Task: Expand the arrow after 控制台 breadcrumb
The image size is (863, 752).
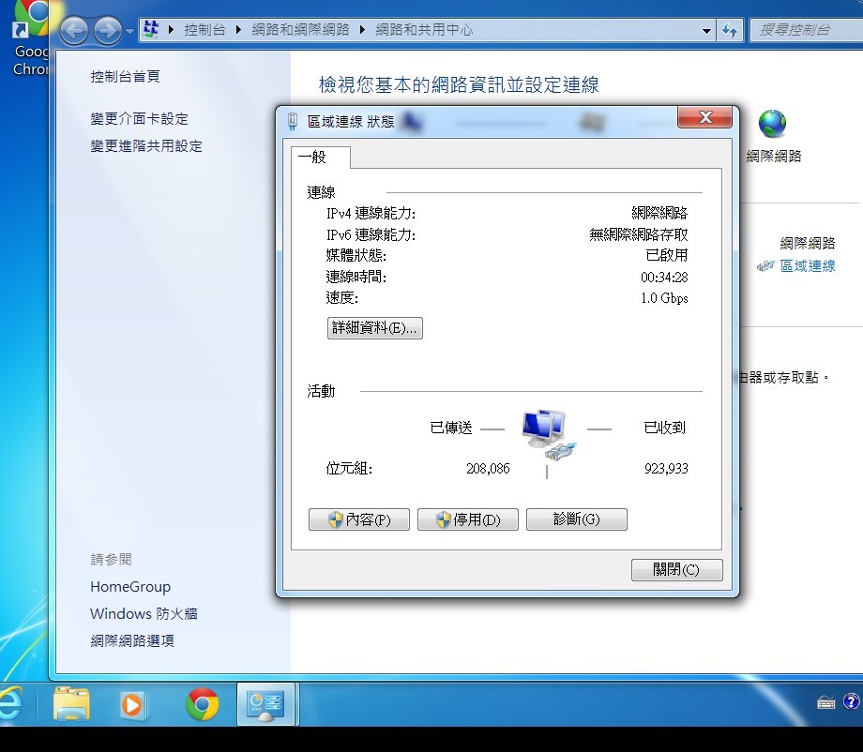Action: pos(238,30)
